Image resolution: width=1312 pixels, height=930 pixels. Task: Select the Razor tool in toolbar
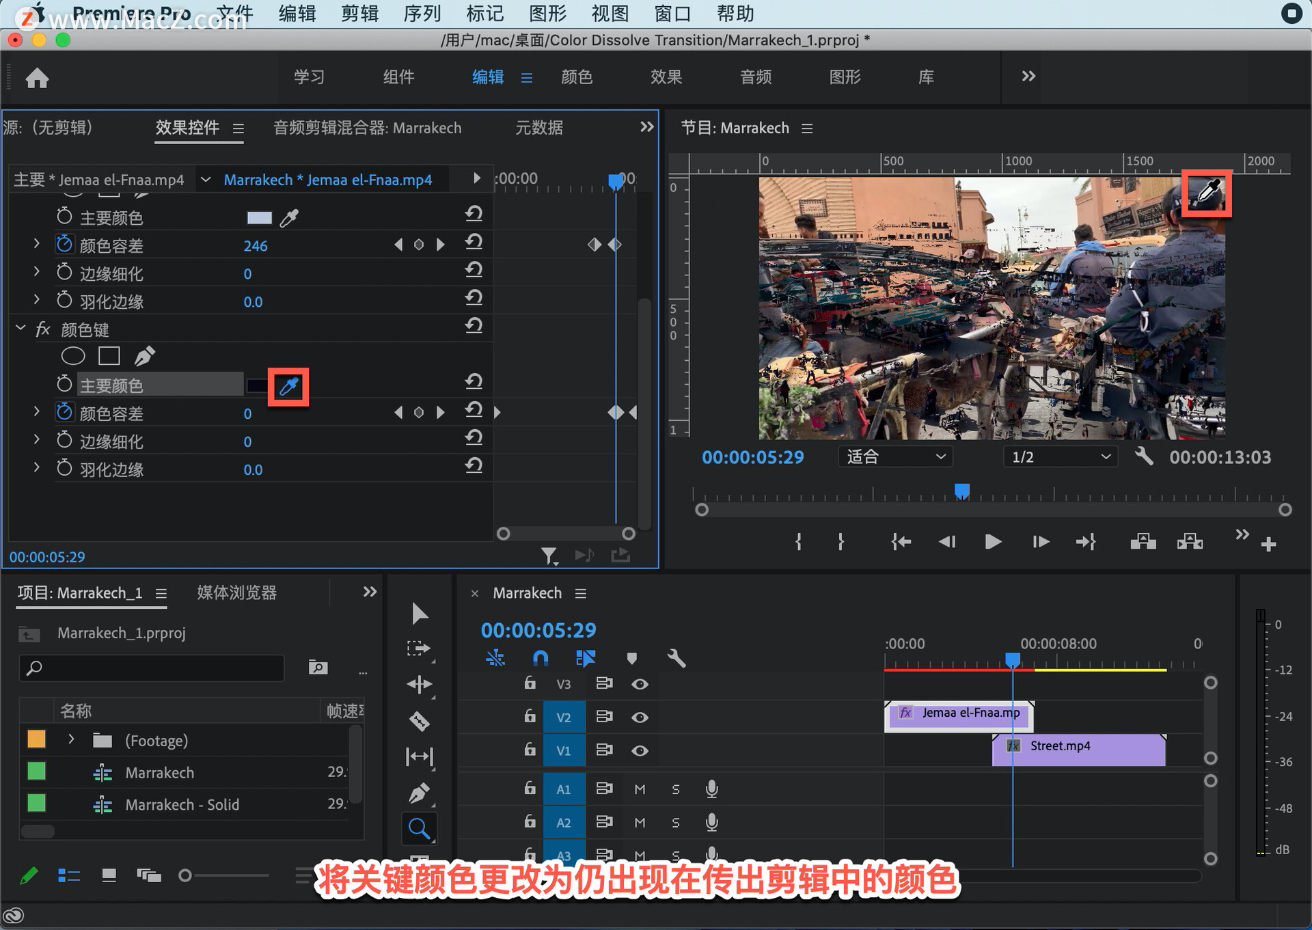[x=419, y=721]
